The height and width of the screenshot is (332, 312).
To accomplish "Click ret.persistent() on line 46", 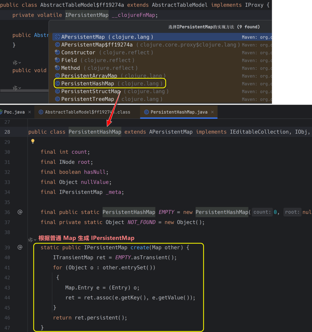I will pyautogui.click(x=99, y=318).
